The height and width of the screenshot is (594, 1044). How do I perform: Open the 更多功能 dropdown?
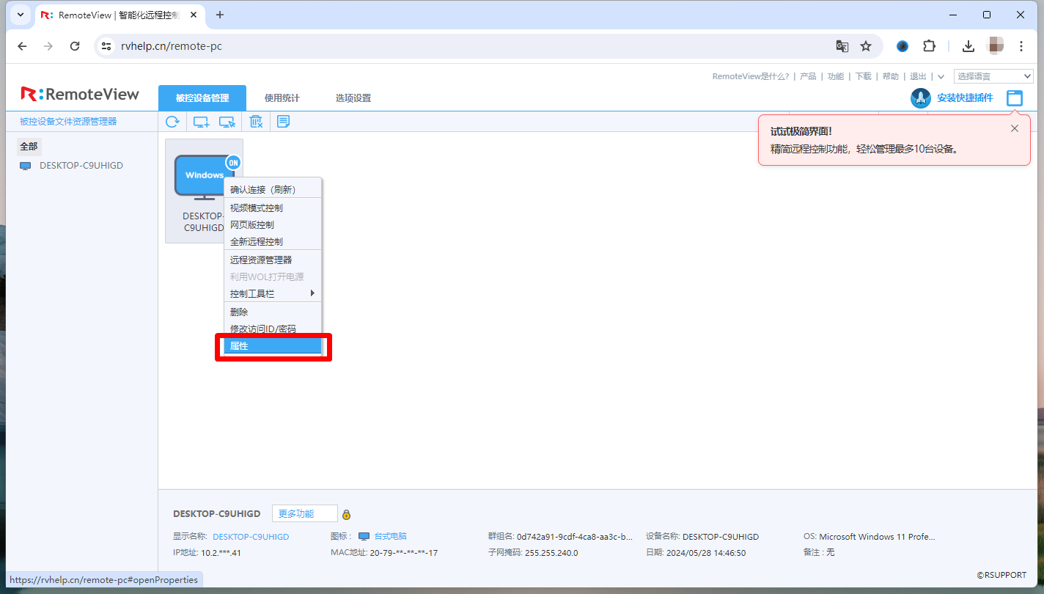[x=305, y=513]
